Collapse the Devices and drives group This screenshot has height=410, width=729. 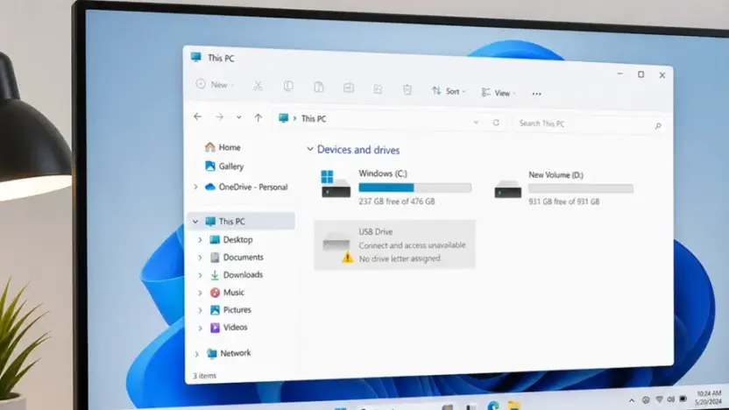click(x=310, y=149)
